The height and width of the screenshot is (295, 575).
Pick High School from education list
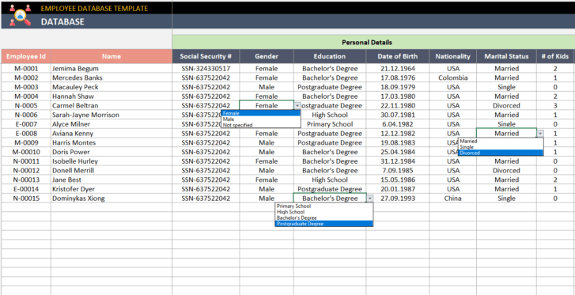pos(323,212)
